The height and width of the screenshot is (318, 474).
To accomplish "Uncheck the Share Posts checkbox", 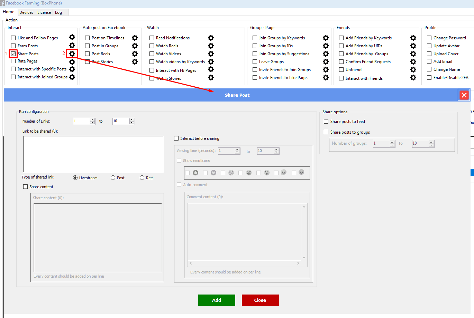I will click(13, 54).
